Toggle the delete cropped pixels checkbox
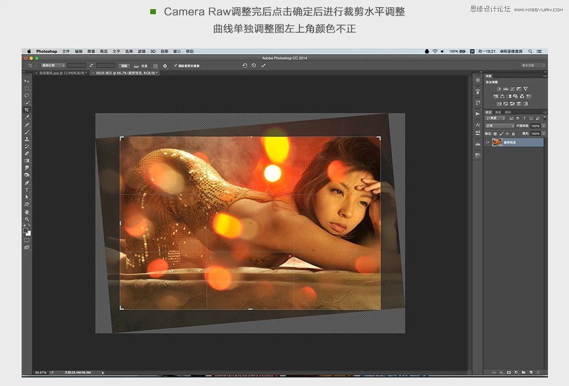Image resolution: width=569 pixels, height=386 pixels. pos(176,65)
